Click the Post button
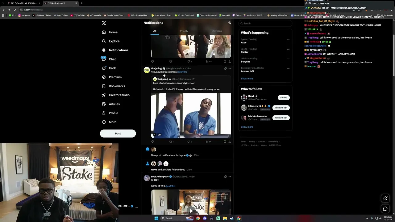 (118, 134)
